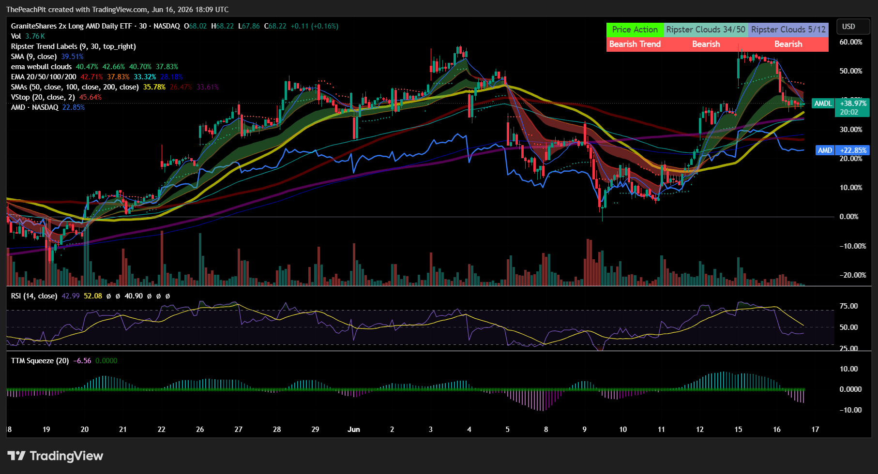Click −10.00 on the TTM Squeeze axis
The height and width of the screenshot is (474, 878).
850,410
